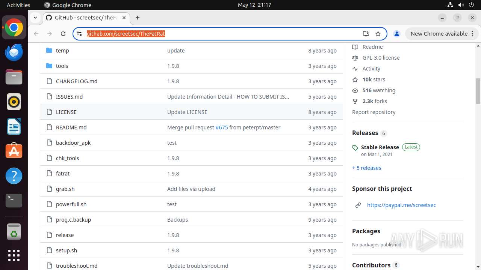This screenshot has width=481, height=270.
Task: Expand the tab search dropdown
Action: click(x=35, y=18)
